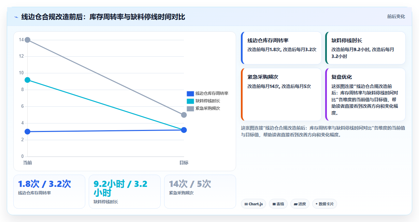Click gray data point at 目标 value 5

pos(184,115)
